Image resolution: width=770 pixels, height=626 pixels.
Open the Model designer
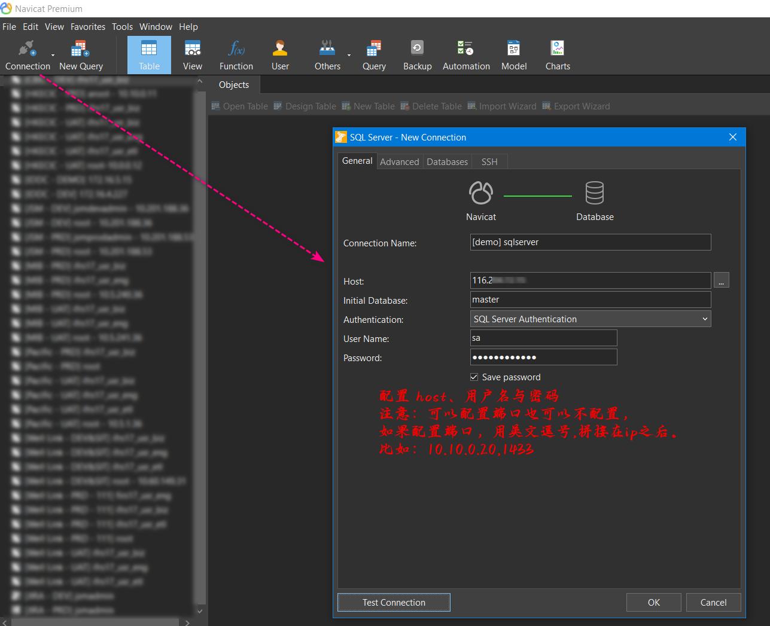513,54
